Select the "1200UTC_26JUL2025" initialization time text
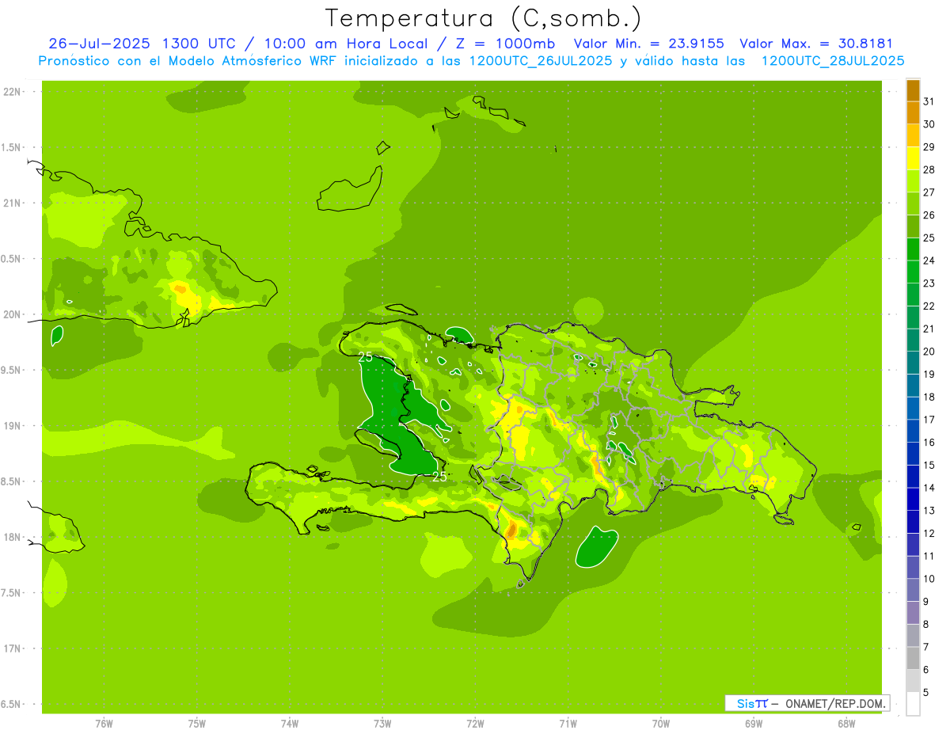 click(541, 61)
